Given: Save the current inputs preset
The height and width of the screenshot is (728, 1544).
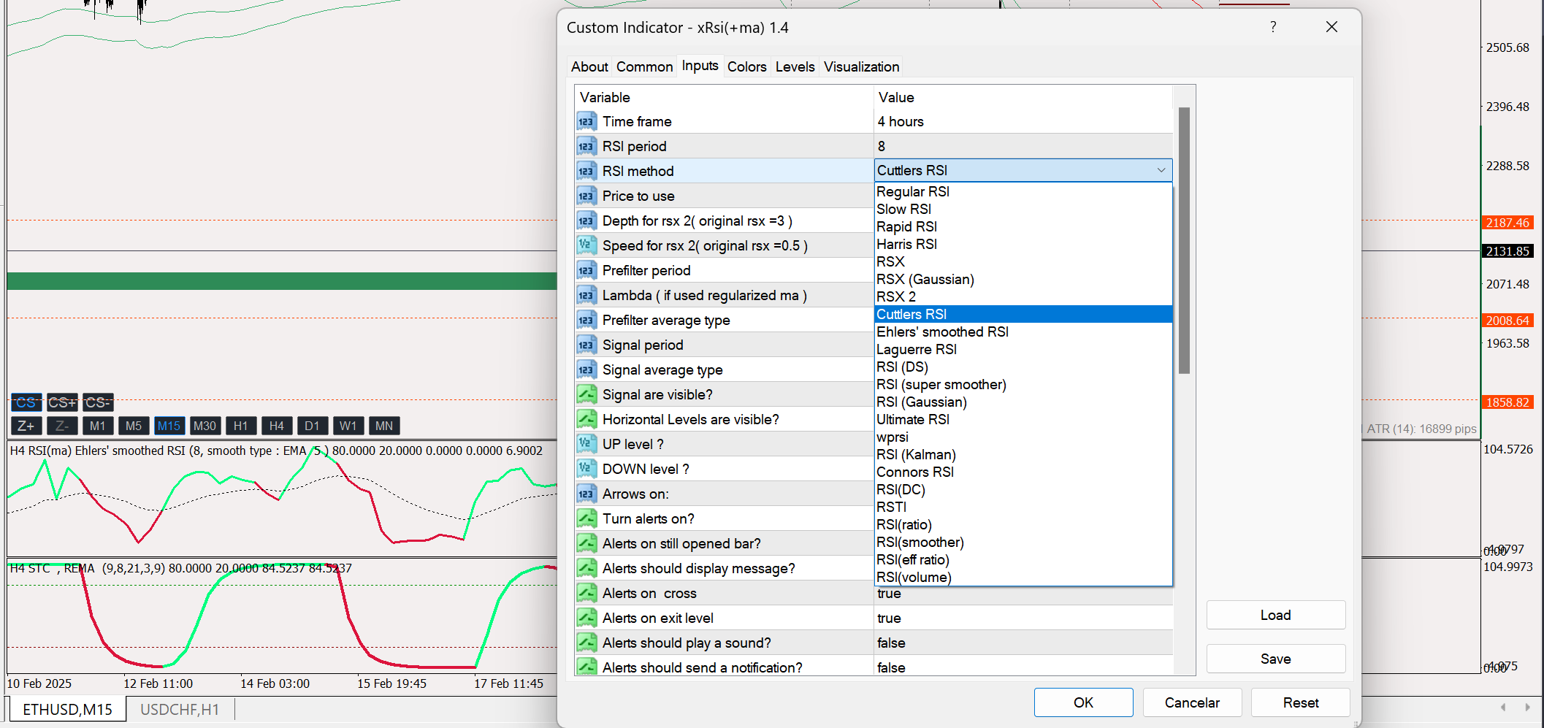Looking at the screenshot, I should (x=1275, y=659).
